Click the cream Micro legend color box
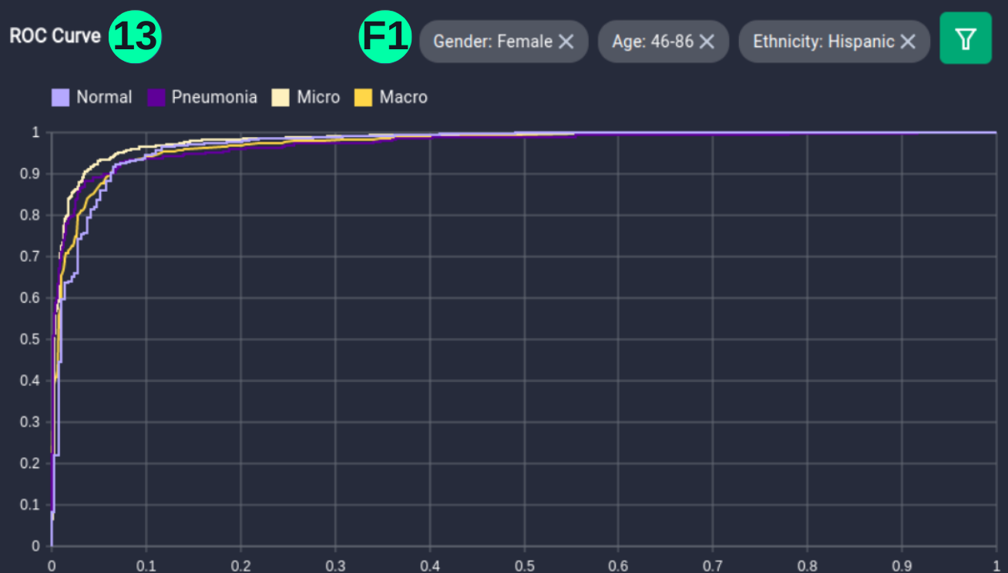The image size is (1008, 573). click(x=281, y=98)
